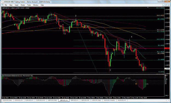The height and width of the screenshot is (103, 171).
Task: Select the wave label 2 above the chart peak
Action: point(76,16)
